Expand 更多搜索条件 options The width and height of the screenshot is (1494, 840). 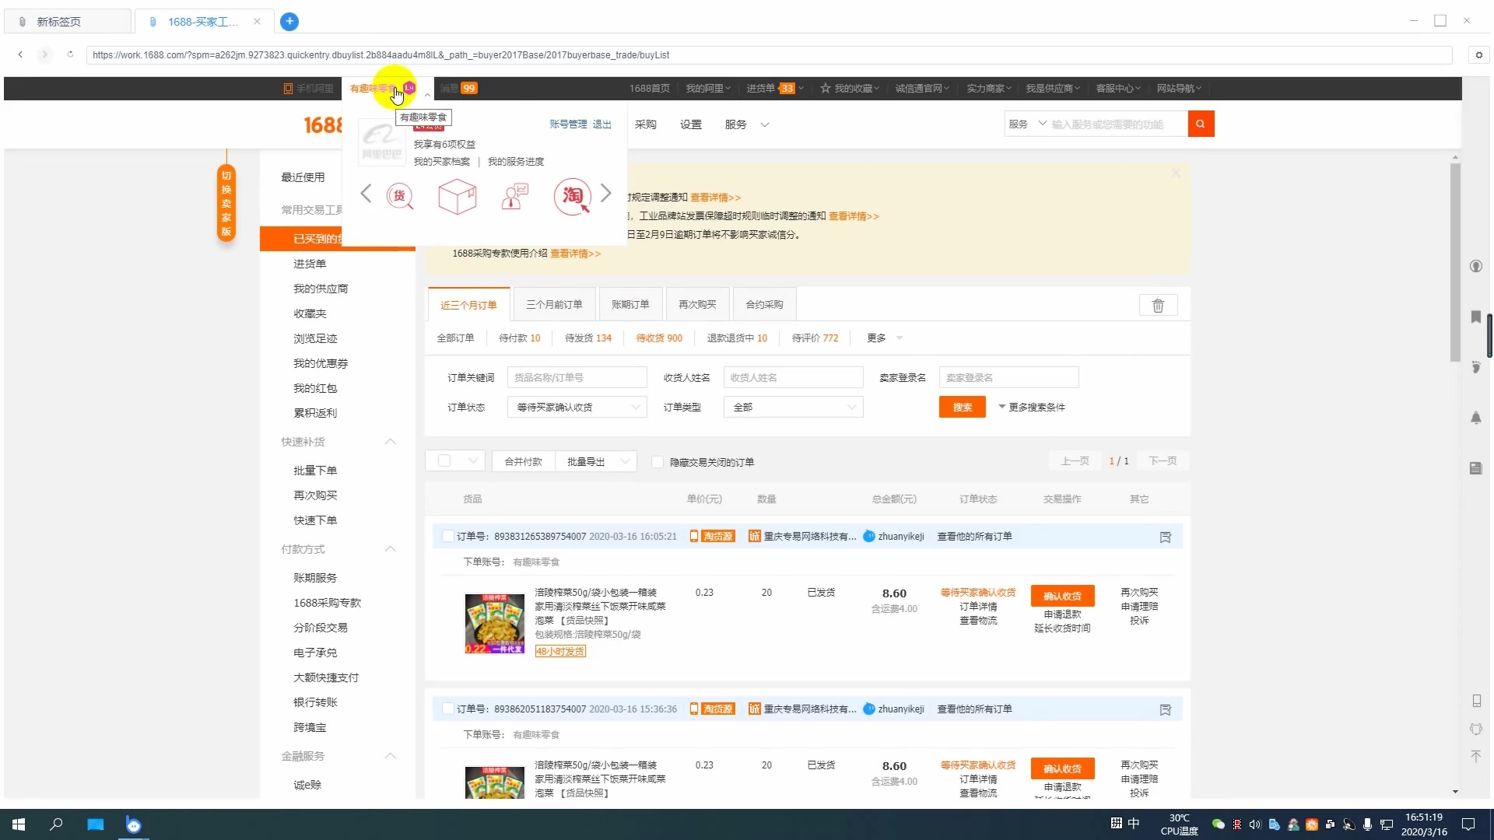point(1032,407)
